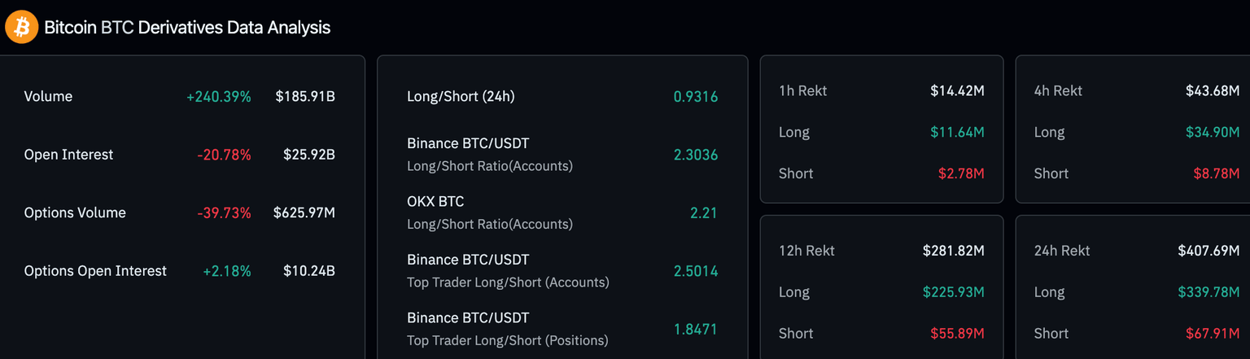Click the 4h Rekt card title
Screen dimensions: 1250x359
click(1058, 91)
